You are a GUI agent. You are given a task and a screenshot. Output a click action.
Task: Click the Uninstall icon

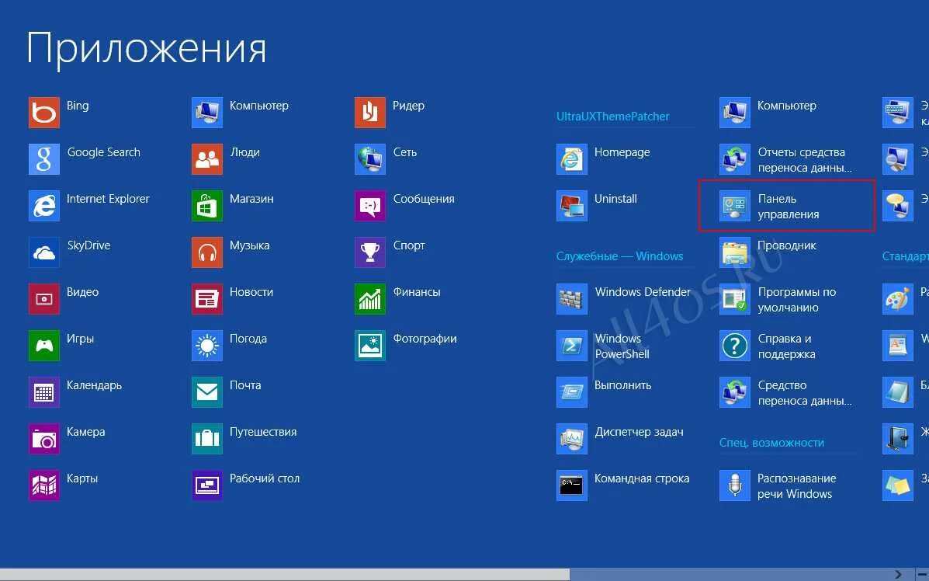[572, 205]
